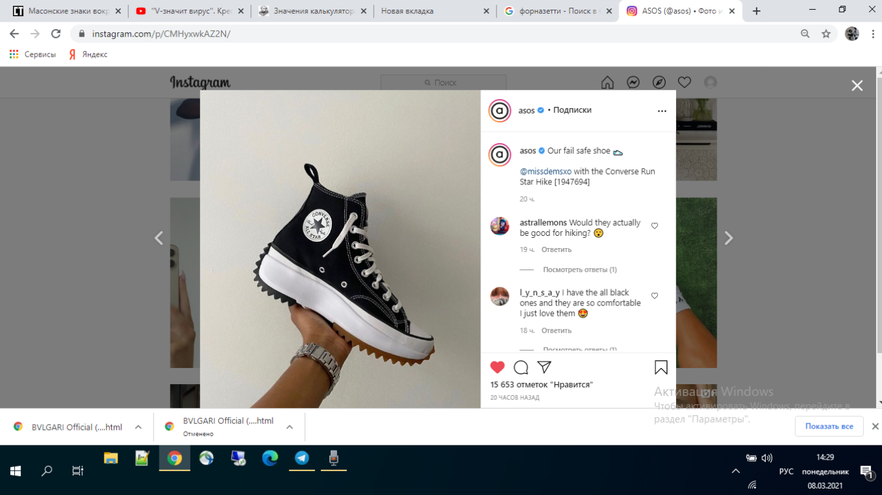This screenshot has width=882, height=495.
Task: Switch to the Значения калькулятор tab
Action: [x=311, y=11]
